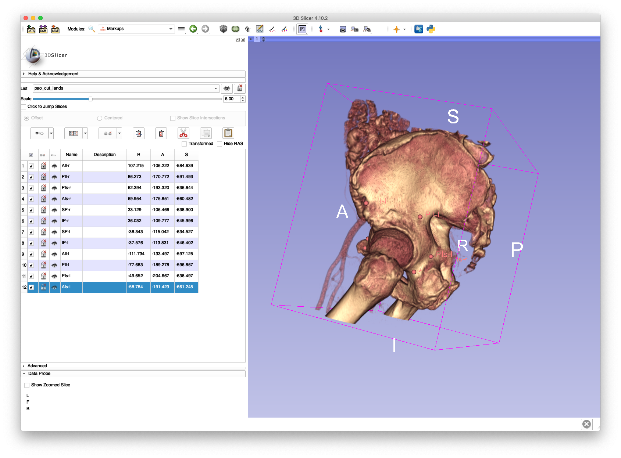
Task: Click the pin icon in 3D view header
Action: point(251,39)
